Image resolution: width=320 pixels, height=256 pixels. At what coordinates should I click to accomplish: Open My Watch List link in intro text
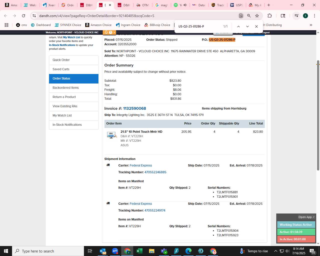(71, 37)
